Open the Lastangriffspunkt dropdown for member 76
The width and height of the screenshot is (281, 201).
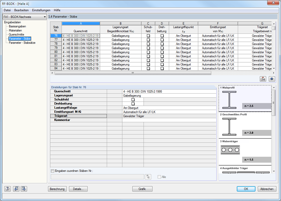183,35
